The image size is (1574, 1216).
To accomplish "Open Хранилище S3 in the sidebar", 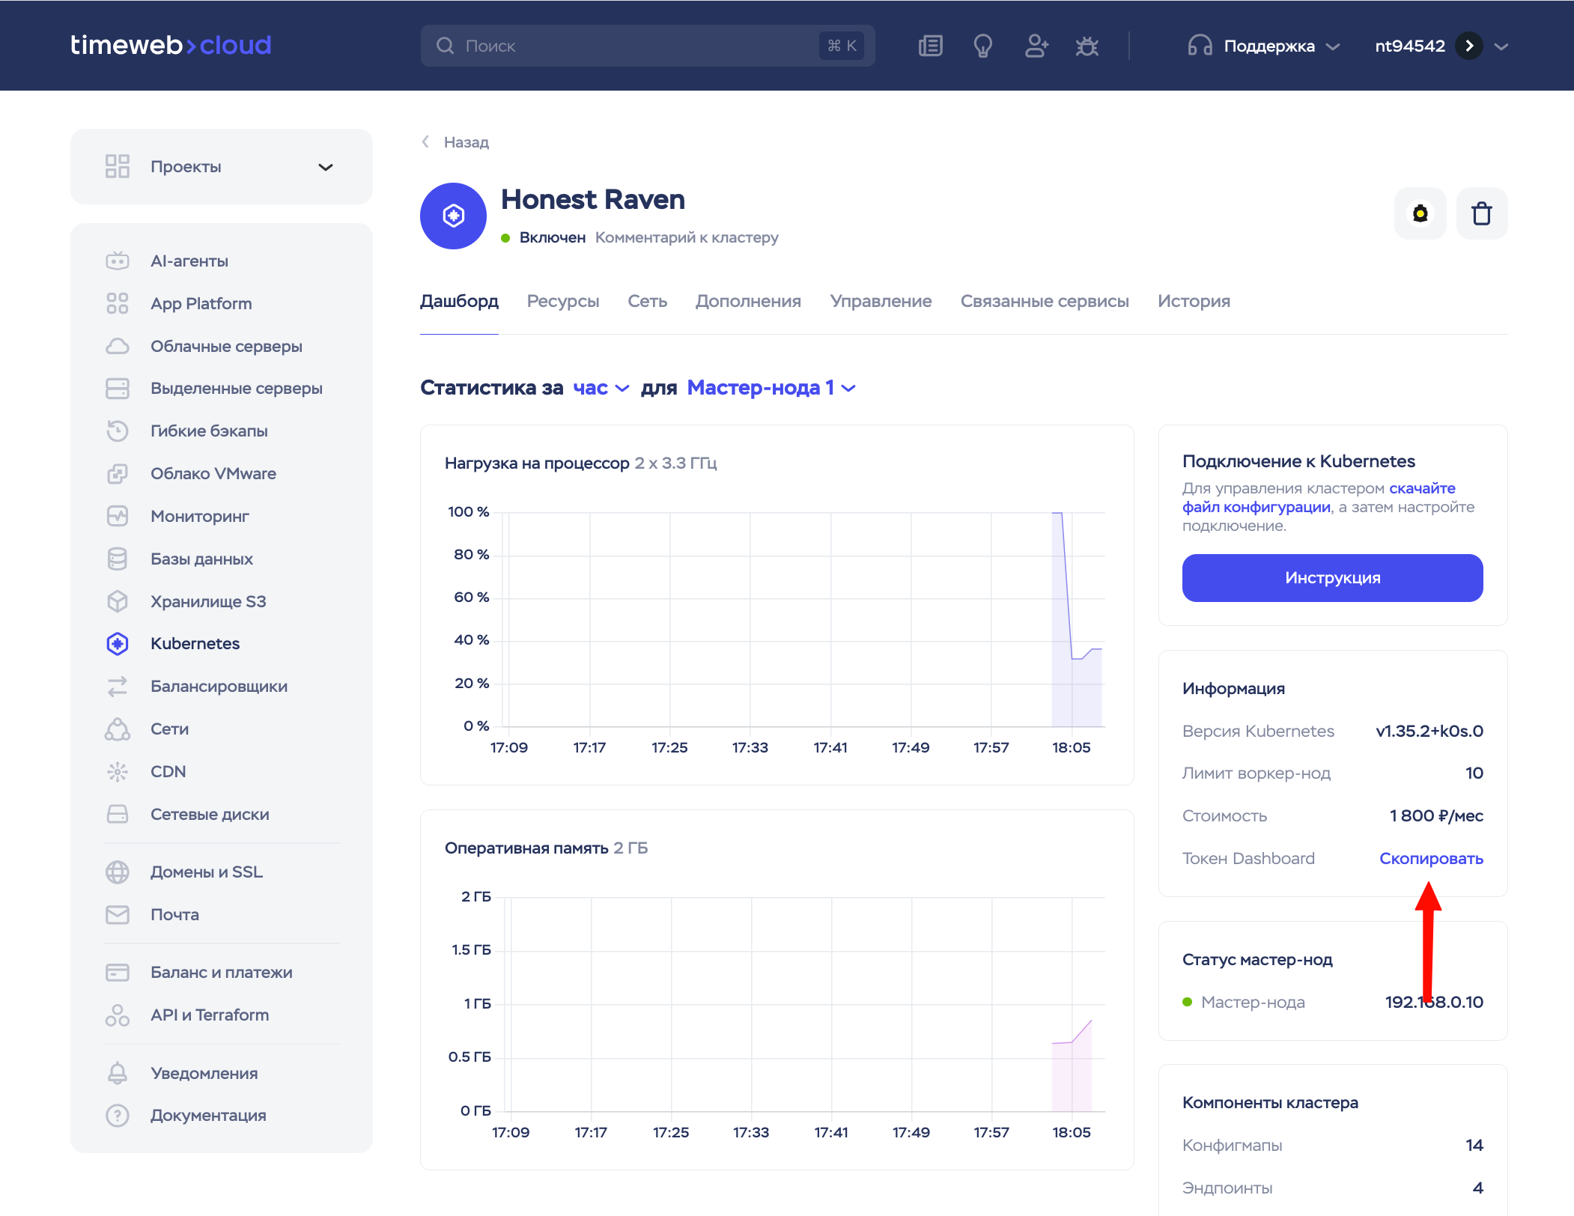I will (x=207, y=601).
